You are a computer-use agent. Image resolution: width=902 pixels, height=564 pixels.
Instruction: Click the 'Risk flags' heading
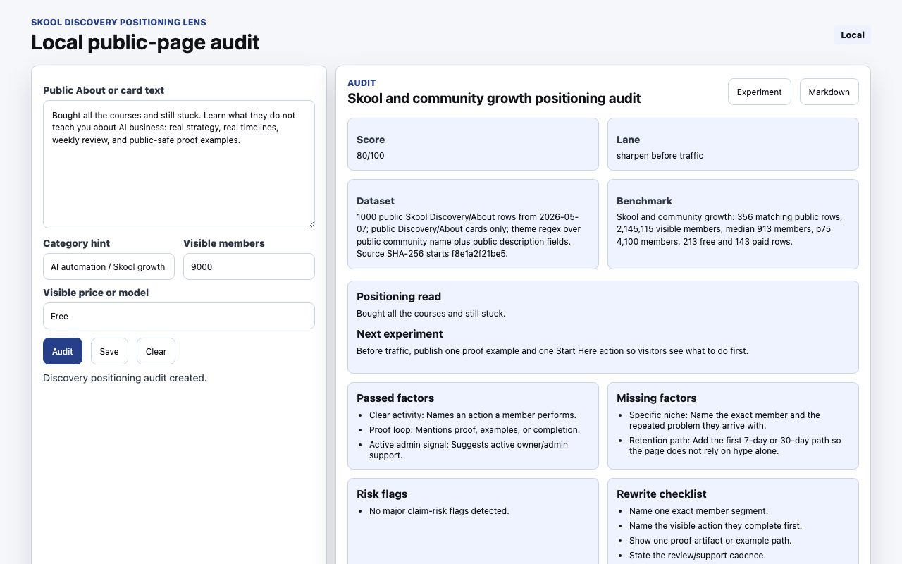pos(382,494)
